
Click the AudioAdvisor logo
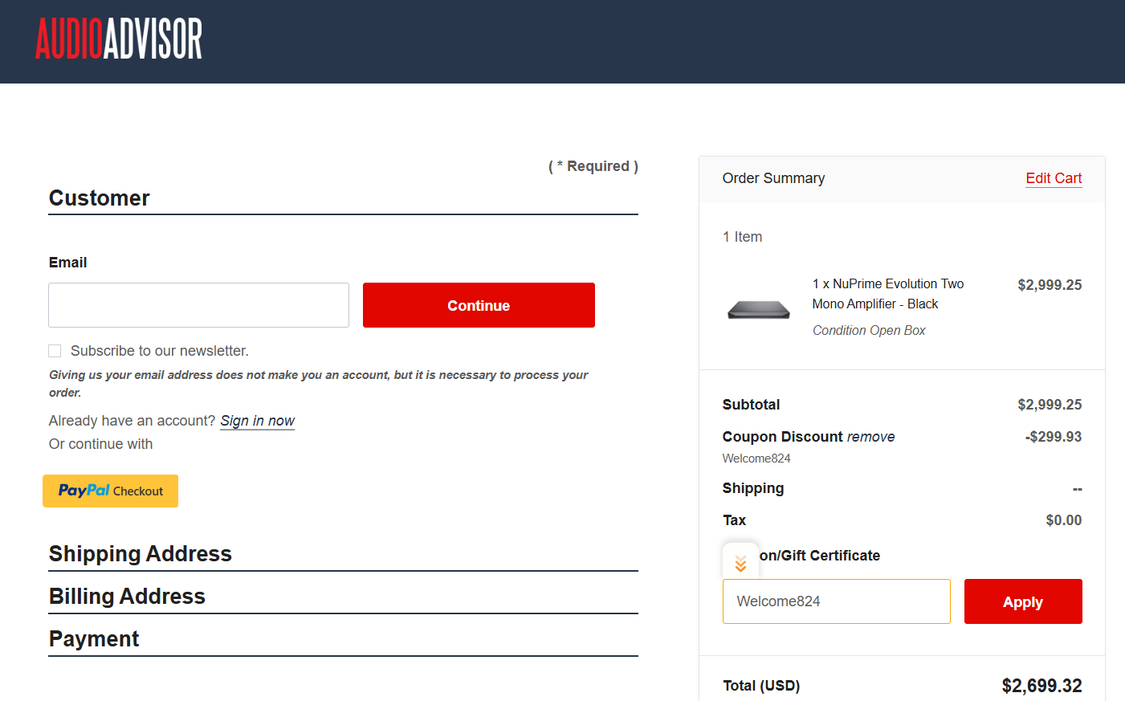[117, 37]
